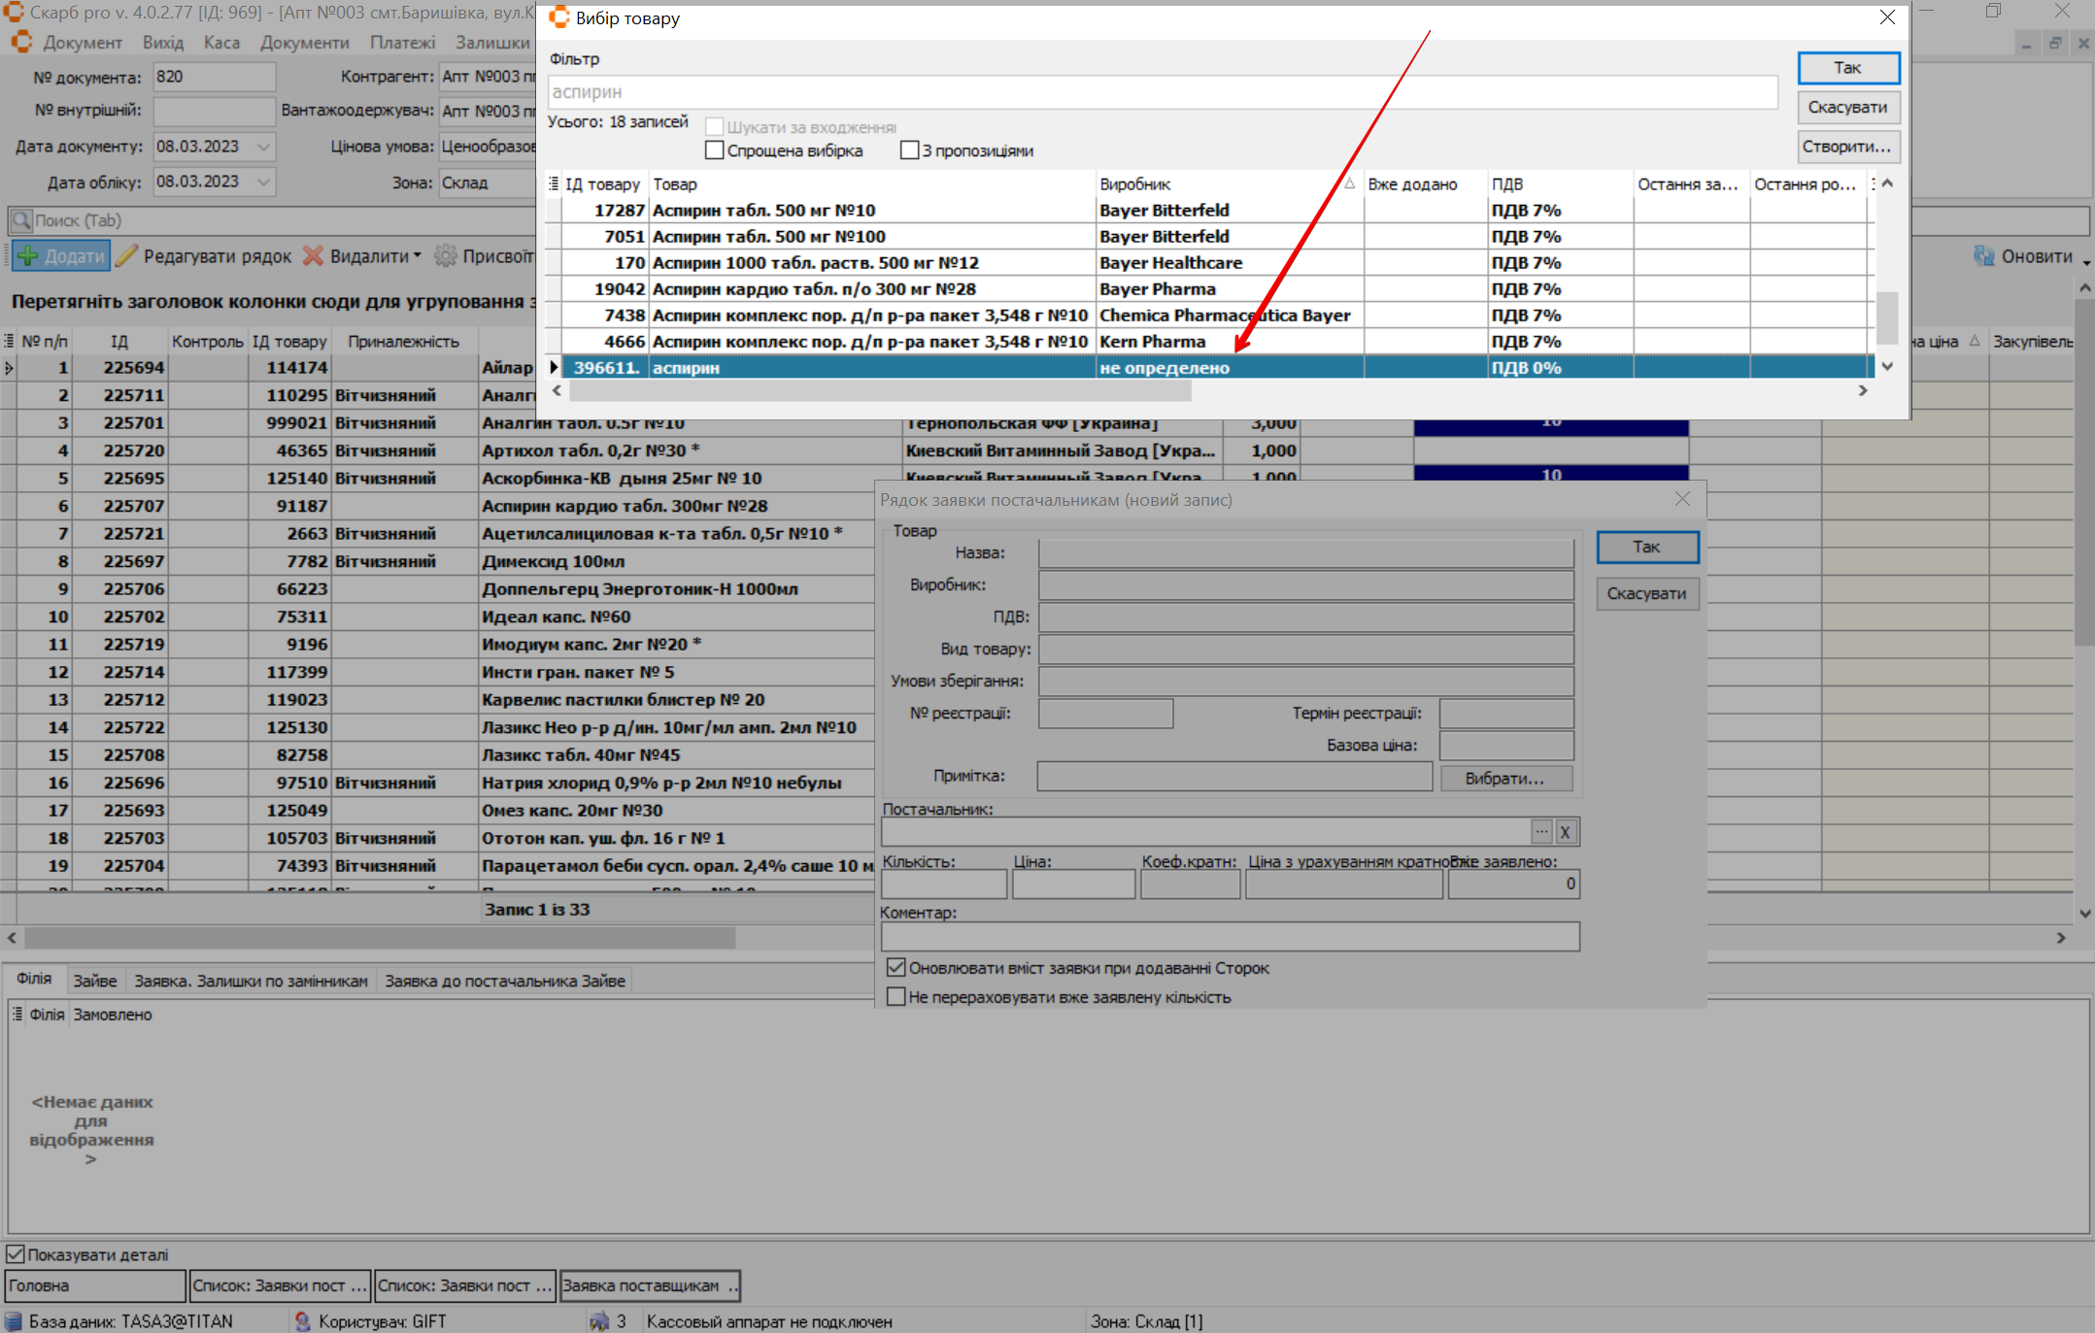Toggle Показувати деталі checkbox
This screenshot has height=1333, width=2095.
coord(16,1254)
